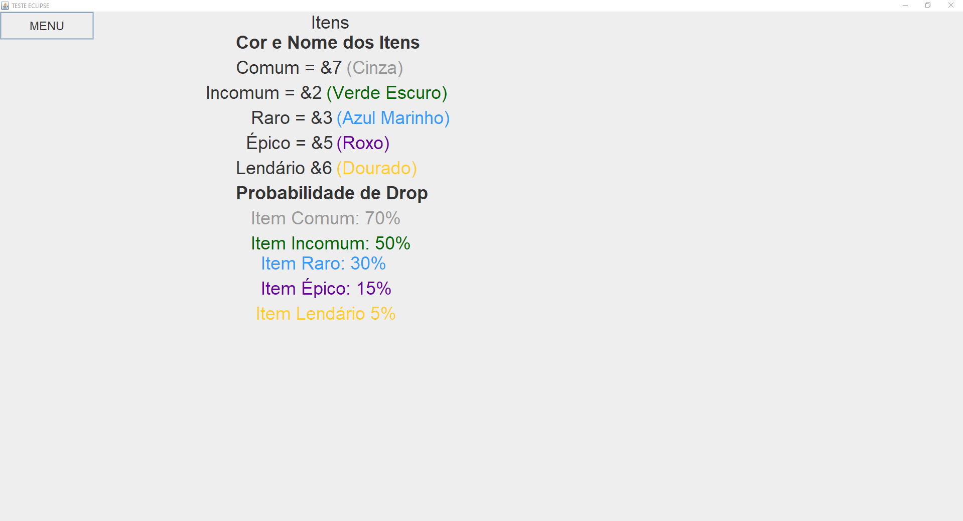This screenshot has width=963, height=521.
Task: Minimize the TESTE ECLIPSE window
Action: pyautogui.click(x=905, y=6)
